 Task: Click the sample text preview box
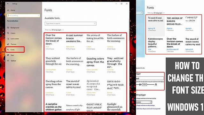(x=150, y=78)
